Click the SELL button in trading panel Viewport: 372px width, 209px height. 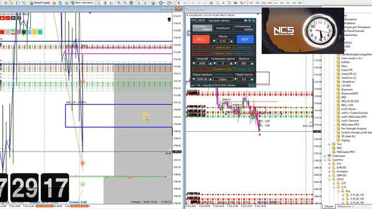tap(201, 39)
